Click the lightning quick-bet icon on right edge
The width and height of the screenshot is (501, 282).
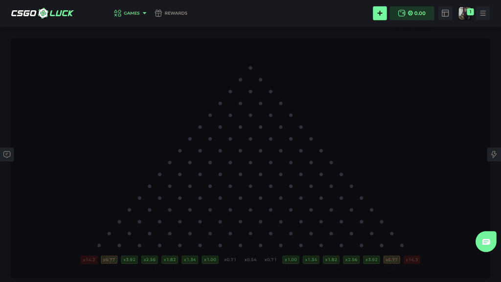[x=494, y=154]
